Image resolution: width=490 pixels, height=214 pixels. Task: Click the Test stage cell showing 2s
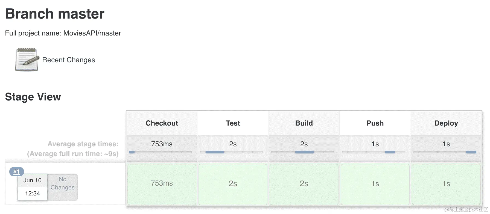pyautogui.click(x=233, y=184)
